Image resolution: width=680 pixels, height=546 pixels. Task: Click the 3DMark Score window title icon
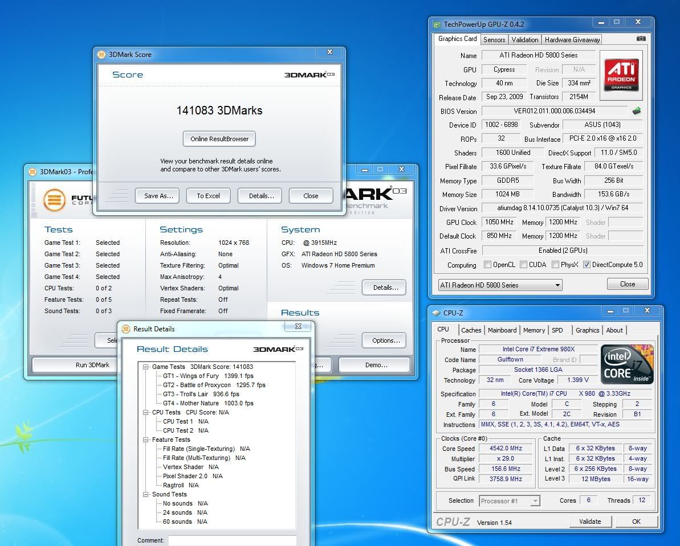point(101,54)
